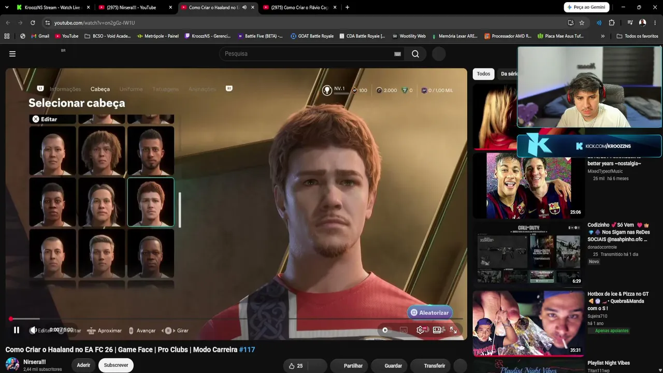Open the on-screen keyboard in search box
The width and height of the screenshot is (663, 373).
[397, 54]
